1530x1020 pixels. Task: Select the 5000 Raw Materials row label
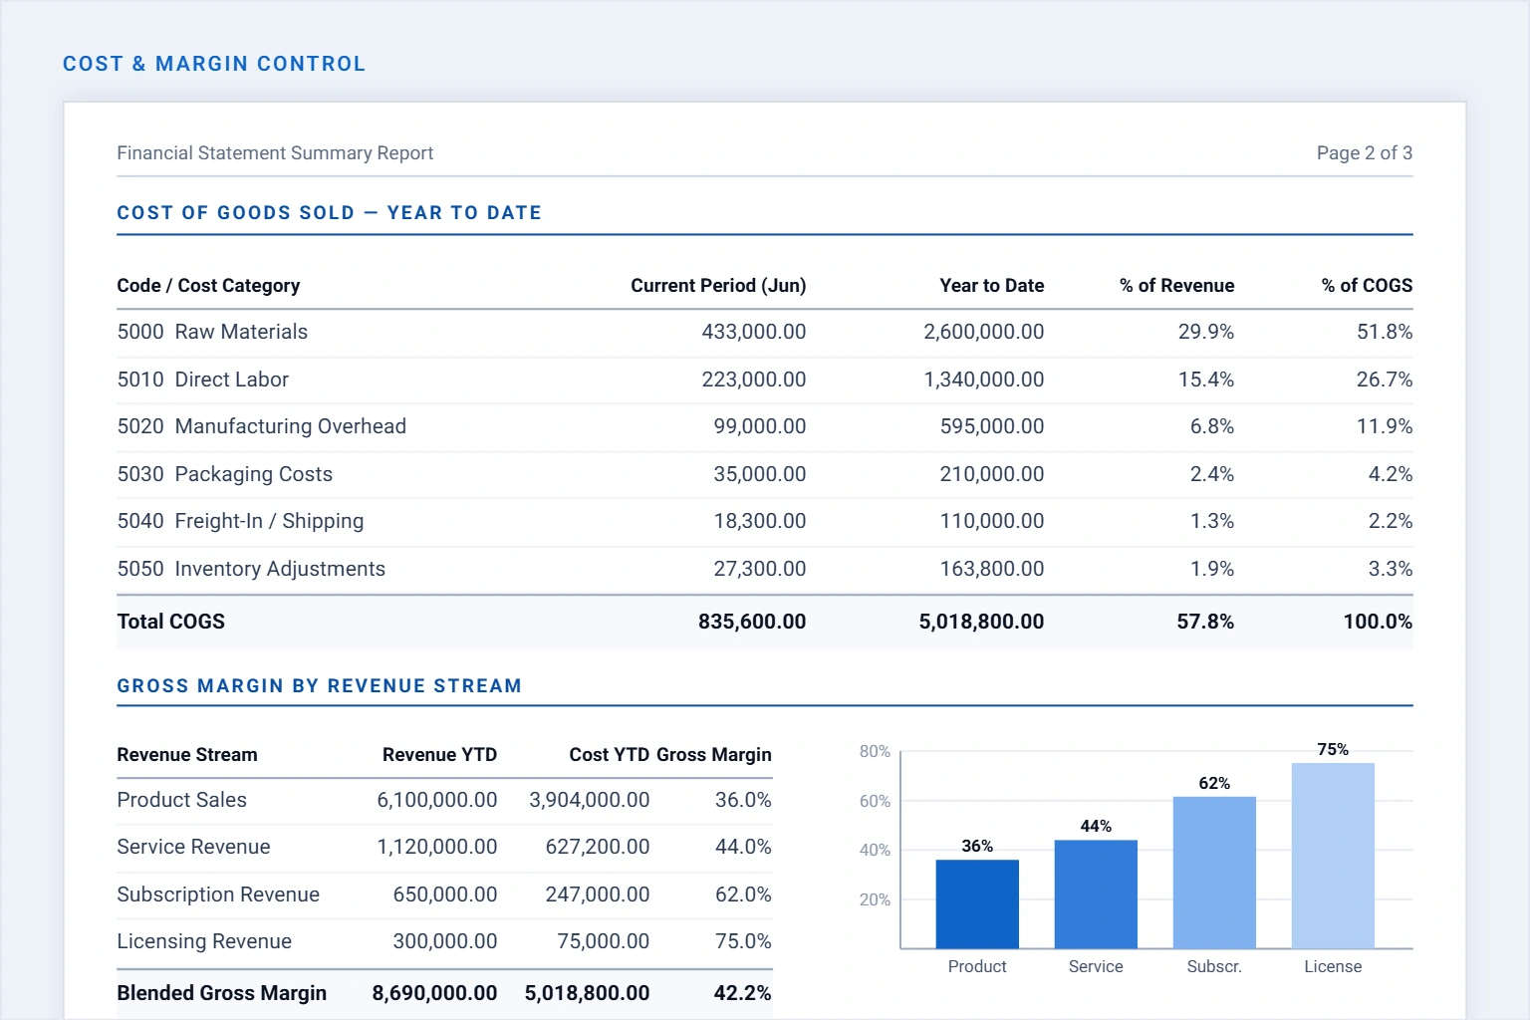click(212, 332)
